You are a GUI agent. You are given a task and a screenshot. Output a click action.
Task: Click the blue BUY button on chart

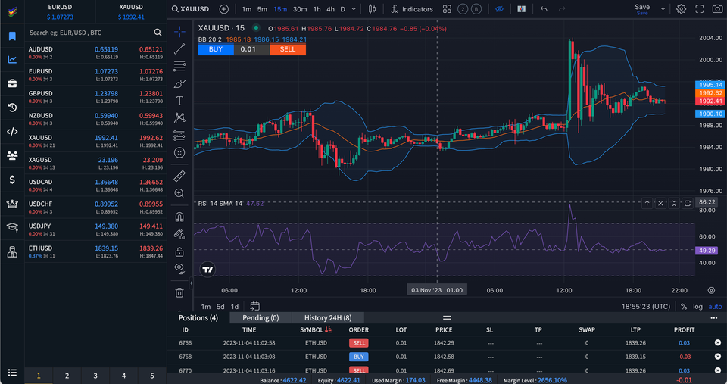coord(216,49)
